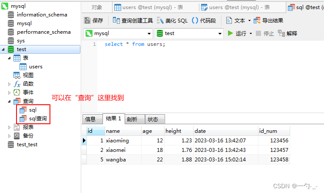
Task: Open the saved query named sql查询
Action: tap(38, 119)
